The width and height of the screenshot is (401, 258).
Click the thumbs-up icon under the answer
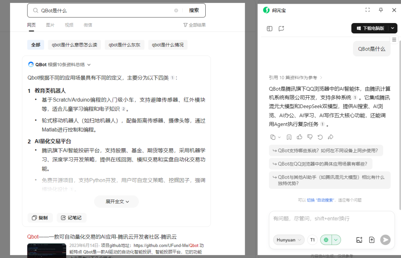(300, 137)
